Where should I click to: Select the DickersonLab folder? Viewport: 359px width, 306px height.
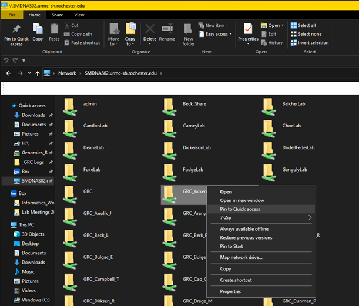[x=187, y=150]
